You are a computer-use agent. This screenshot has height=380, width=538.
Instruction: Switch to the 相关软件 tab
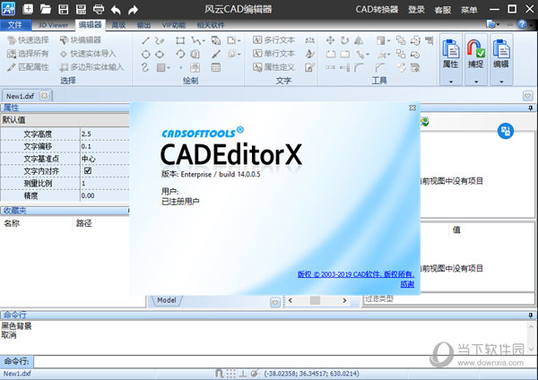tap(211, 25)
